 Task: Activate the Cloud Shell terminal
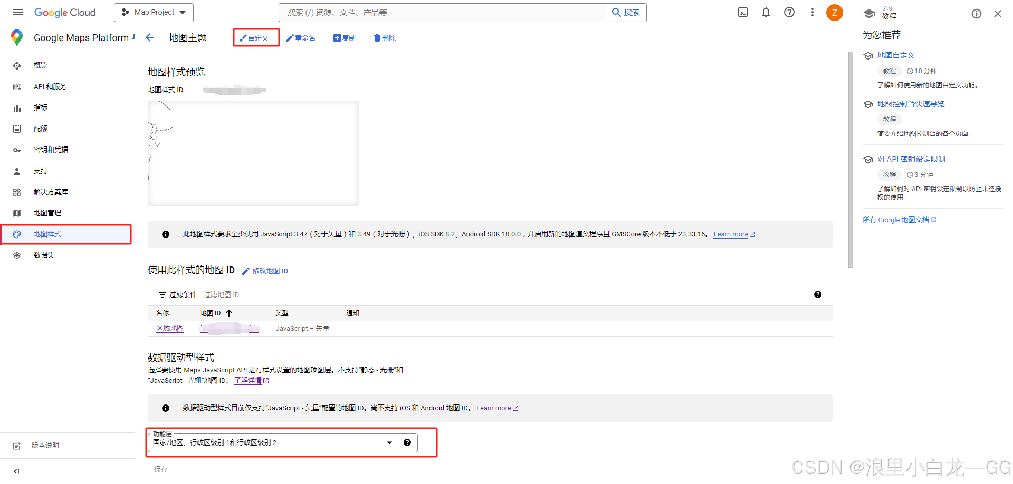[742, 12]
